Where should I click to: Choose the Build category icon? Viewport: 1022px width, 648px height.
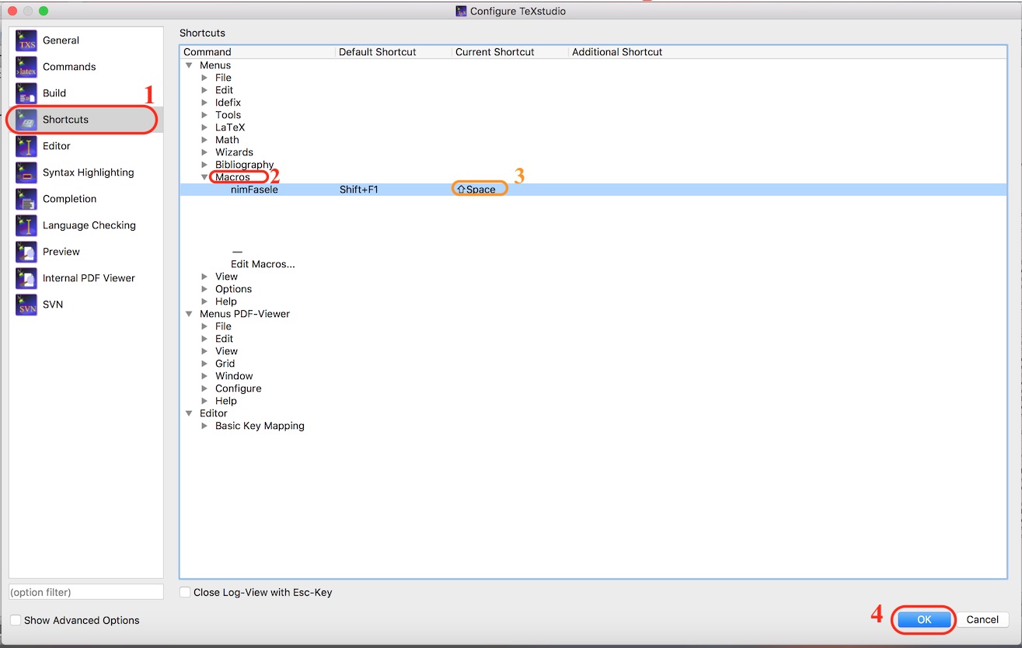pyautogui.click(x=26, y=93)
